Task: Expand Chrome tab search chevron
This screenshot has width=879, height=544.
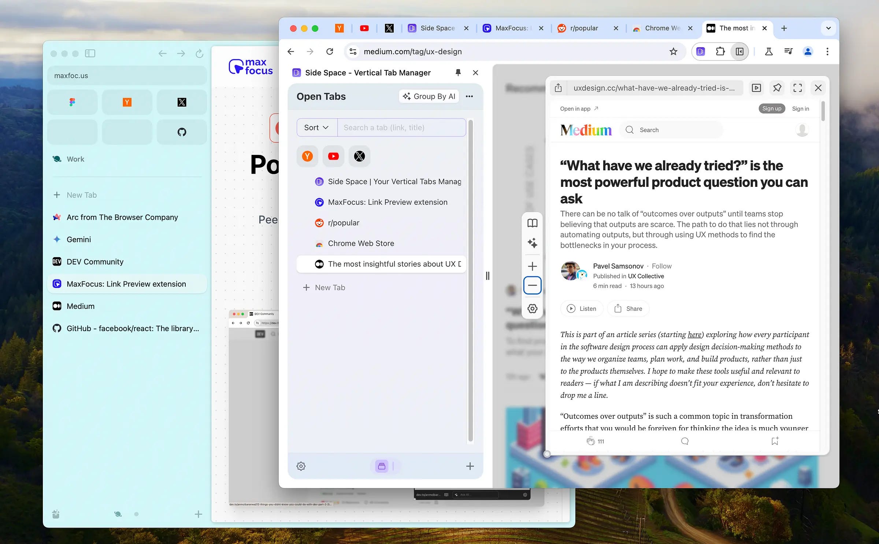Action: tap(828, 28)
